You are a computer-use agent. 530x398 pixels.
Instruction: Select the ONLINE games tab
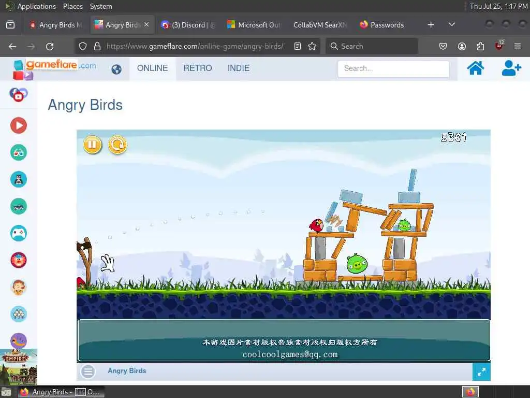153,68
